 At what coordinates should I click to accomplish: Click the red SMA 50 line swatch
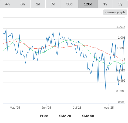(x=79, y=116)
